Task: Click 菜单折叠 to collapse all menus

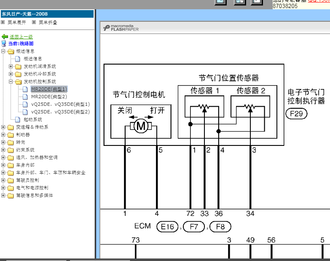Action: pos(48,22)
